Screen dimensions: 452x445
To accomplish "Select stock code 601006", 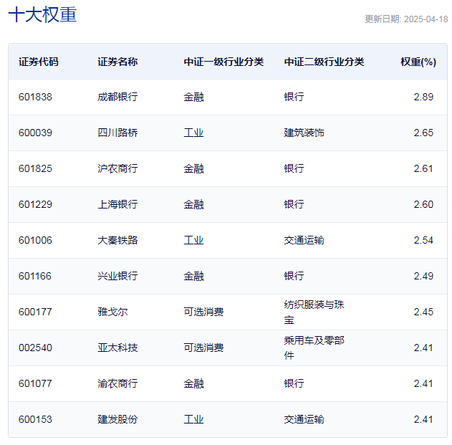I will [x=35, y=240].
